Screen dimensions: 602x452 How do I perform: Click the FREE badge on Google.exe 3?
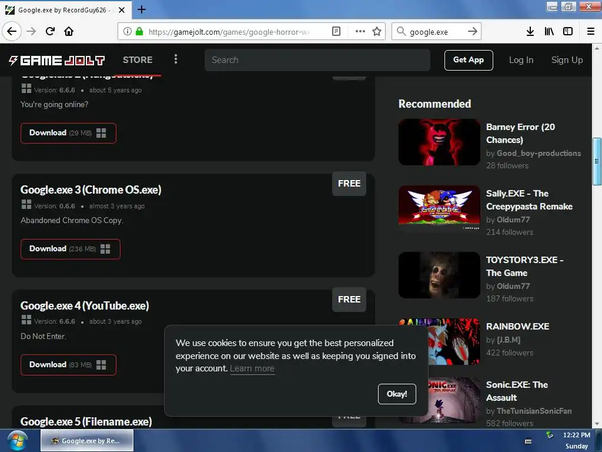[x=349, y=184]
